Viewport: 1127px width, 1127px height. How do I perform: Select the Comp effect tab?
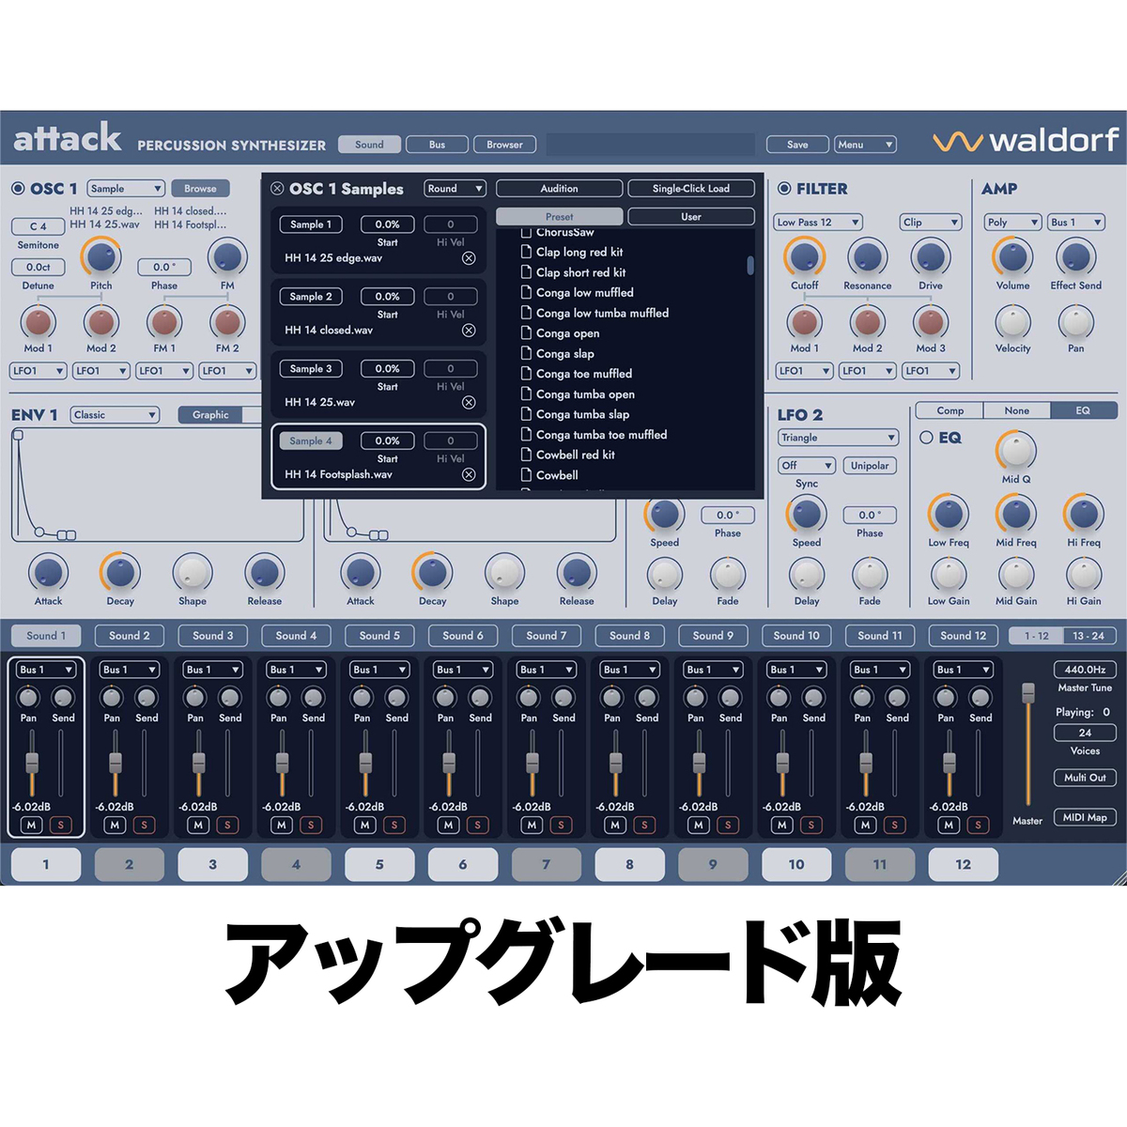pyautogui.click(x=949, y=410)
